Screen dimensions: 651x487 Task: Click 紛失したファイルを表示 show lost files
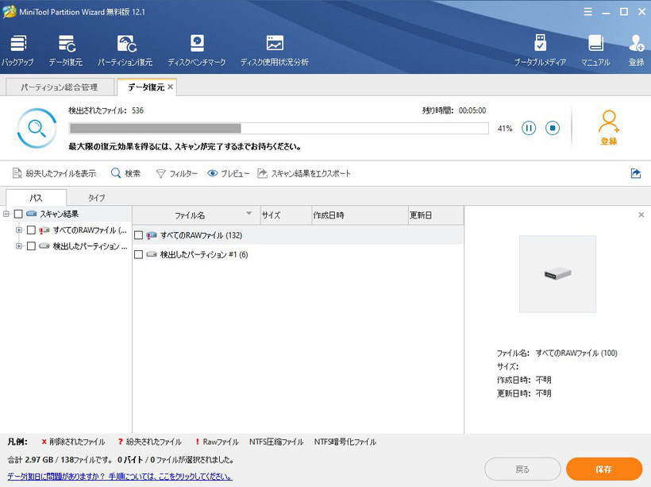pos(55,173)
